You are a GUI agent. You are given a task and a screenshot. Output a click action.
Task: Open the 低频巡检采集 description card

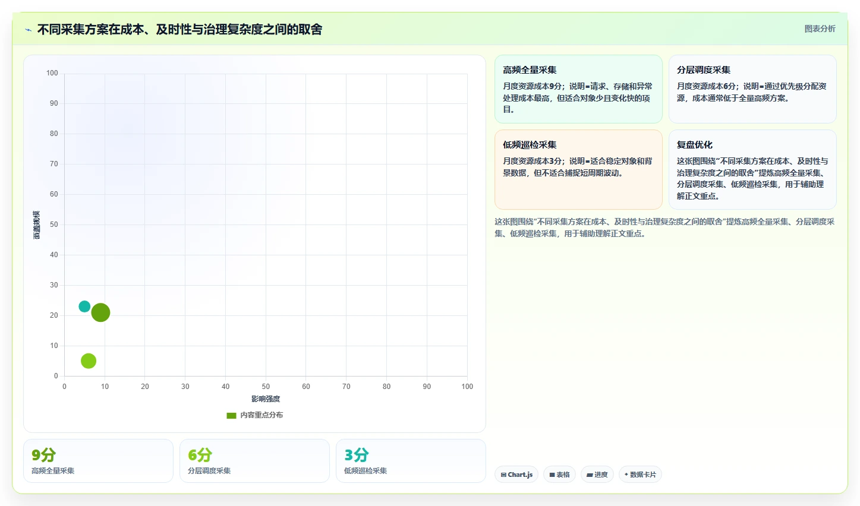(x=578, y=170)
